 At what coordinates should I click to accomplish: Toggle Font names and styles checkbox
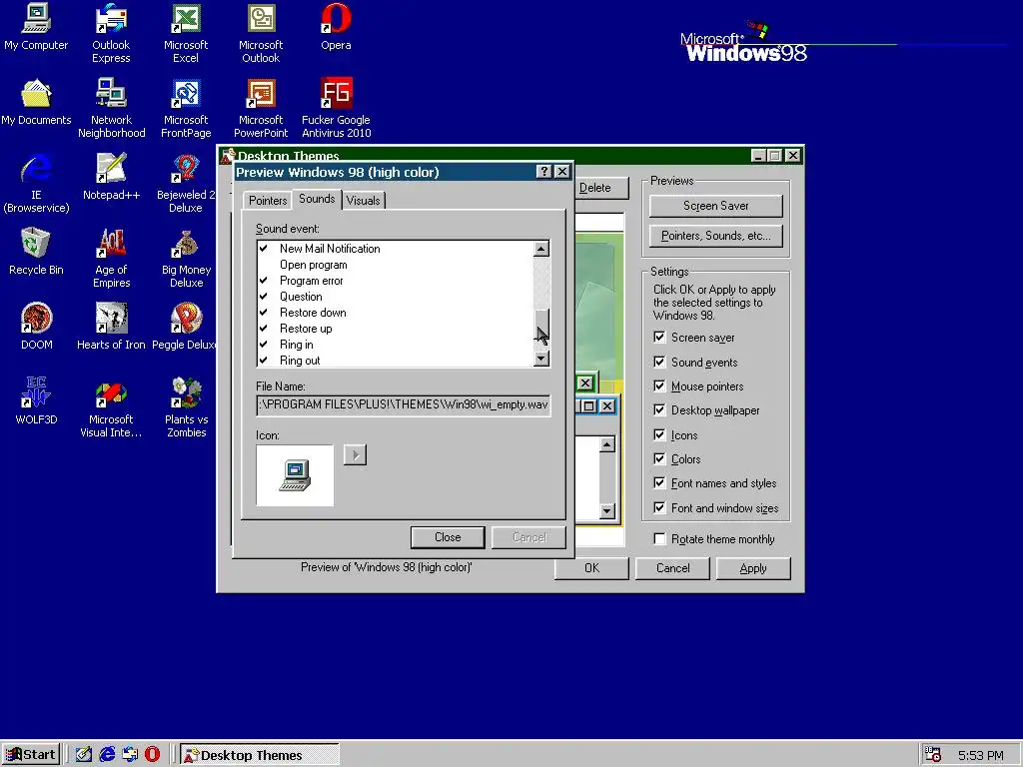[659, 483]
